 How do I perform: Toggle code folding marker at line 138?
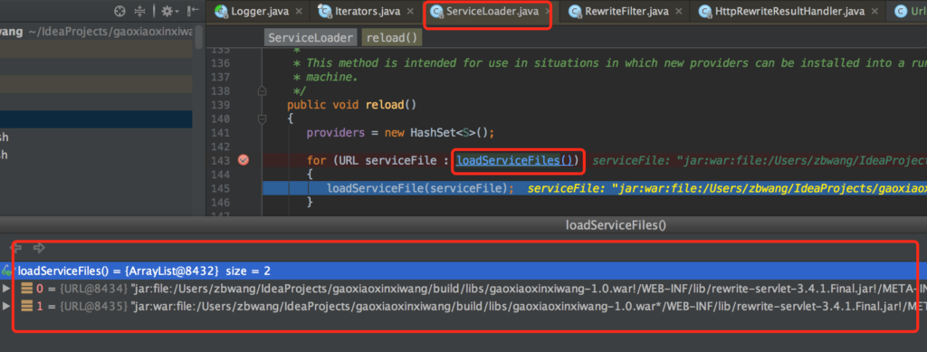coord(262,91)
